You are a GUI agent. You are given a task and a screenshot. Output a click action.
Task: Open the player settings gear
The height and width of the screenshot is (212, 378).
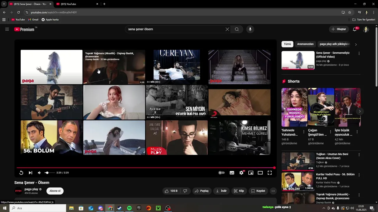[242, 173]
